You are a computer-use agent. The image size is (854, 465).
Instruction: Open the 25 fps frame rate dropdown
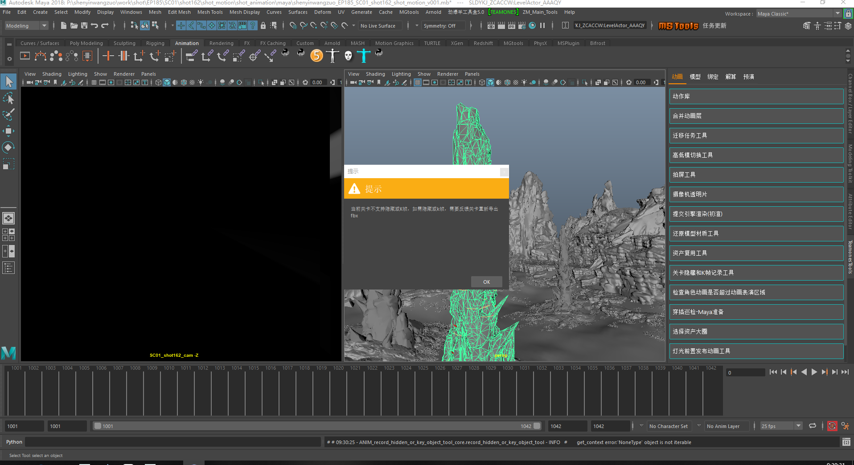pyautogui.click(x=781, y=426)
